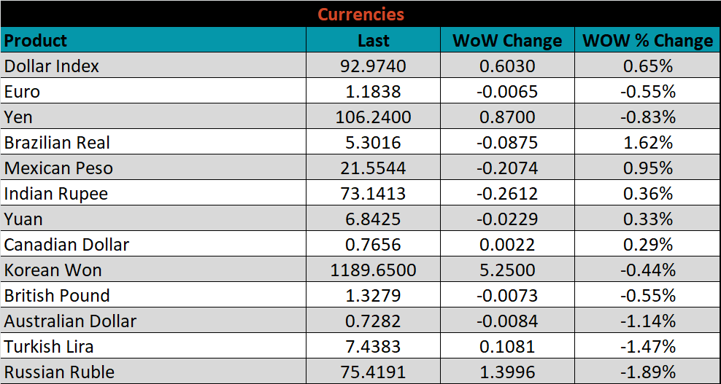
Task: Click the WOW % Change header
Action: (x=647, y=41)
